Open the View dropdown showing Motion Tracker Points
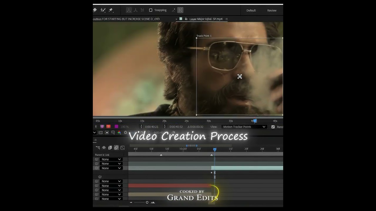This screenshot has width=376, height=211. [x=244, y=127]
